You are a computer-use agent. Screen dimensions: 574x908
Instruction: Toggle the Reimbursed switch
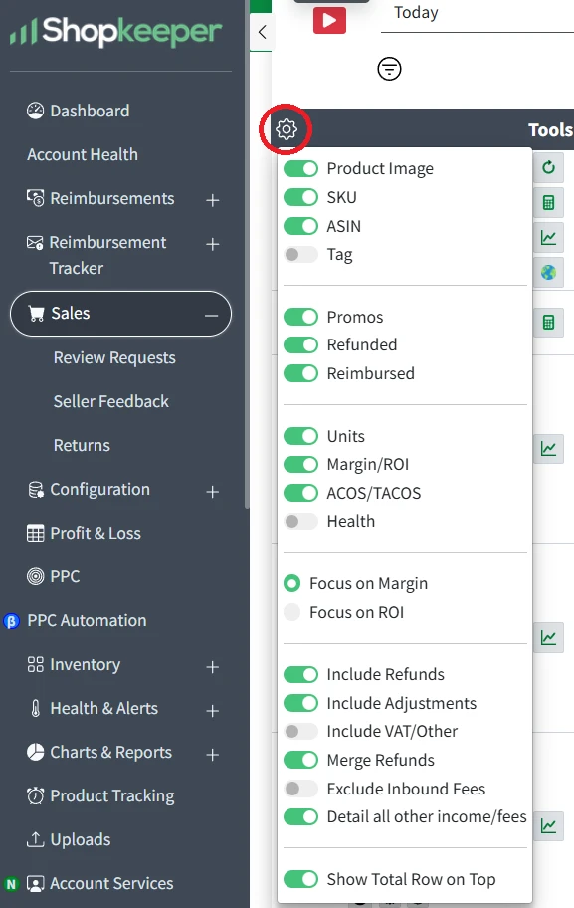pos(300,373)
